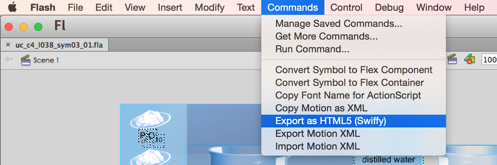Image resolution: width=497 pixels, height=165 pixels.
Task: Open the Edit Symbols icon
Action: [x=469, y=59]
